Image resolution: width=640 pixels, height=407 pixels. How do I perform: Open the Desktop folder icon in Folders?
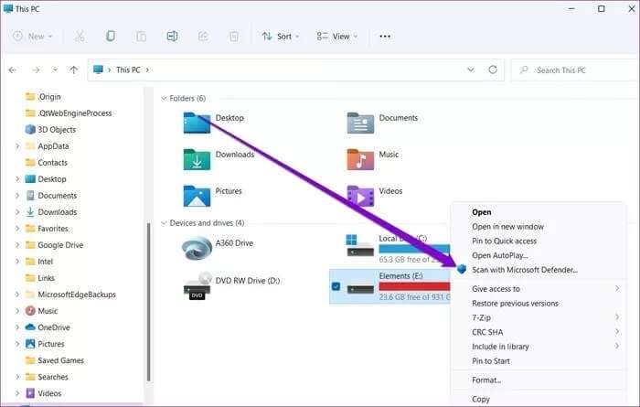197,123
